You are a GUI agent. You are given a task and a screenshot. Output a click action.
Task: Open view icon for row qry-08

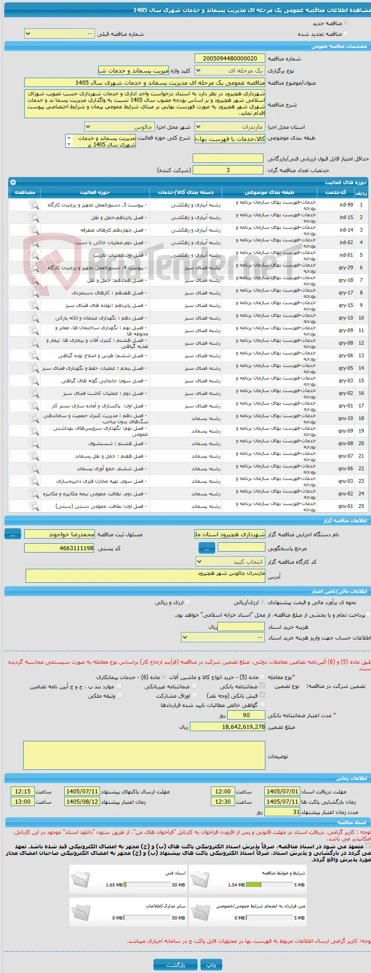pos(34,343)
